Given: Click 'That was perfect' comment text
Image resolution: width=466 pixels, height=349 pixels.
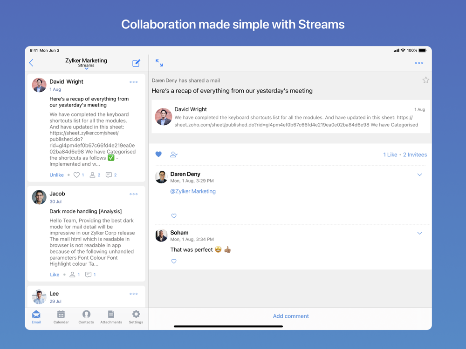Looking at the screenshot, I should click(192, 250).
